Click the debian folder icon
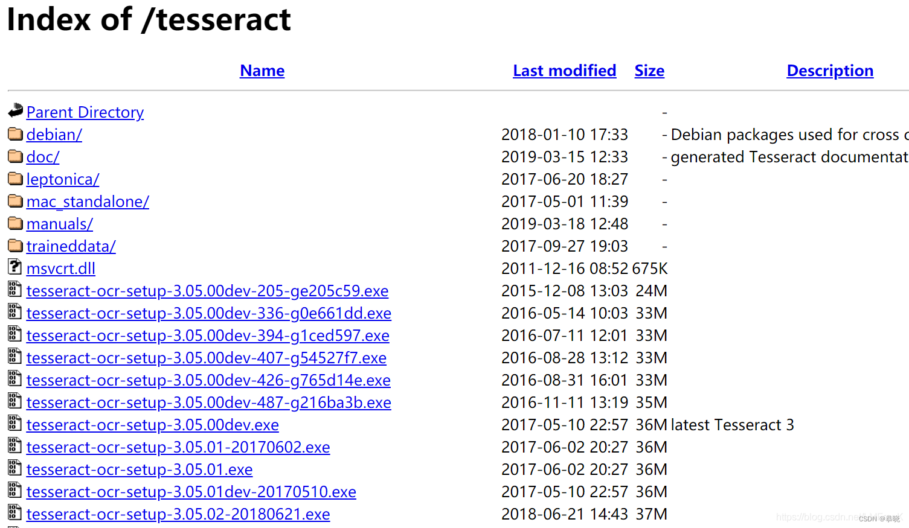909x528 pixels. (15, 133)
